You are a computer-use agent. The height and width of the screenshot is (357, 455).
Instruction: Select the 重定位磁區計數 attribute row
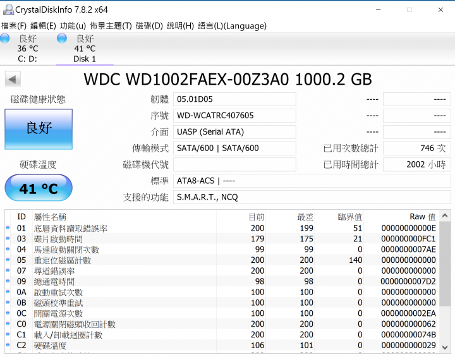pos(222,260)
